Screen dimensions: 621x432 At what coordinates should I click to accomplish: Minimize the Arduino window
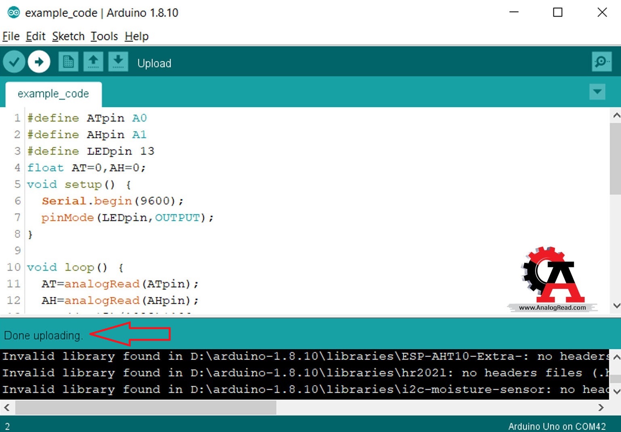pyautogui.click(x=514, y=13)
